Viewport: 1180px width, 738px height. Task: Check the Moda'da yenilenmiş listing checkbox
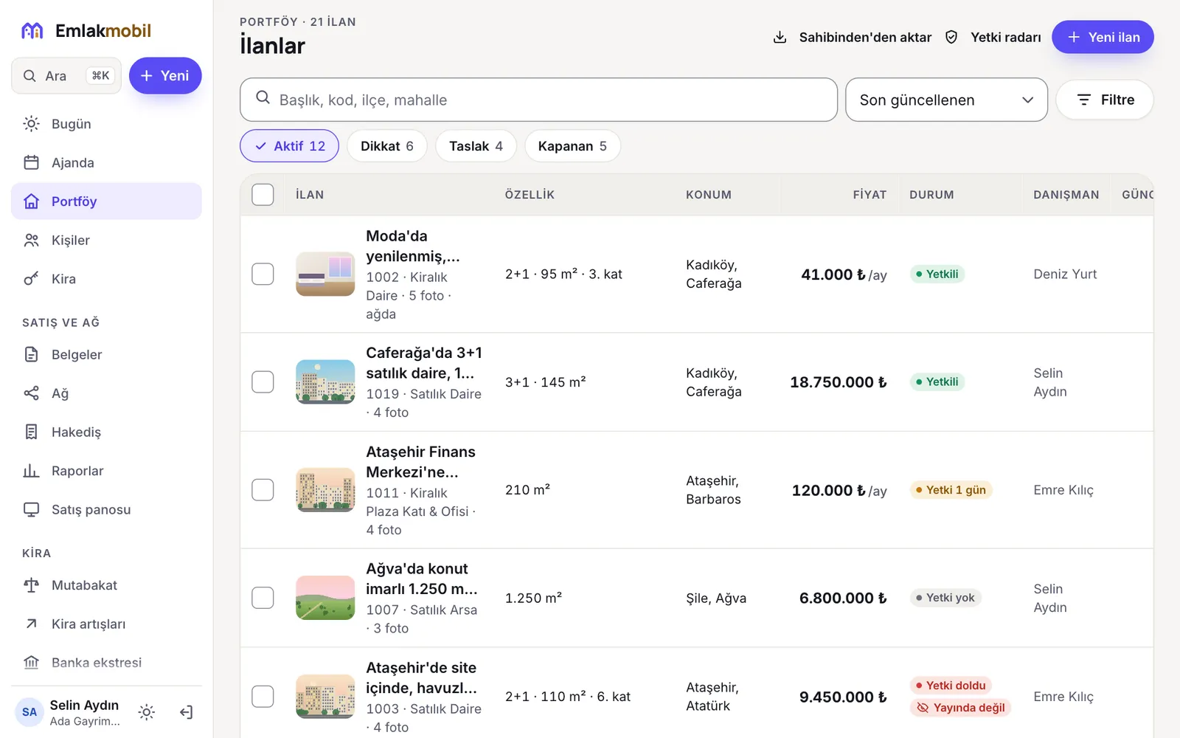(x=263, y=274)
